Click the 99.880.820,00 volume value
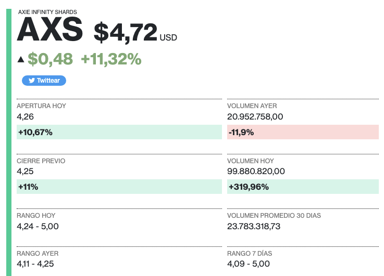384x276 pixels. click(x=256, y=172)
